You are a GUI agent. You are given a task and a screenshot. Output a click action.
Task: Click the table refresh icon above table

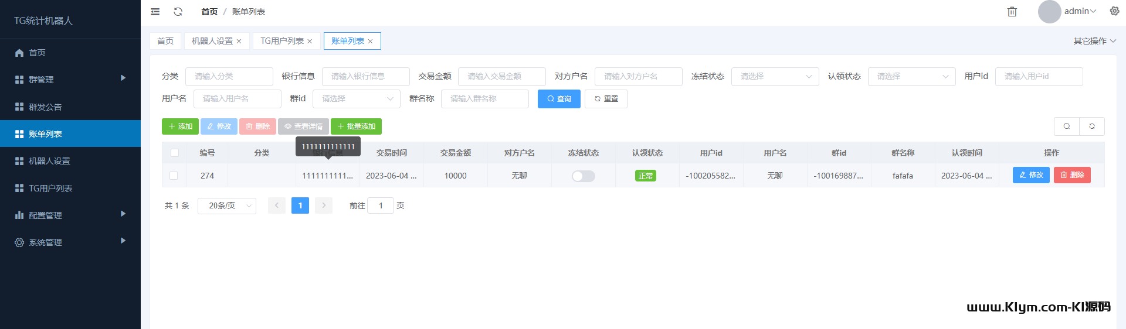(x=1092, y=126)
